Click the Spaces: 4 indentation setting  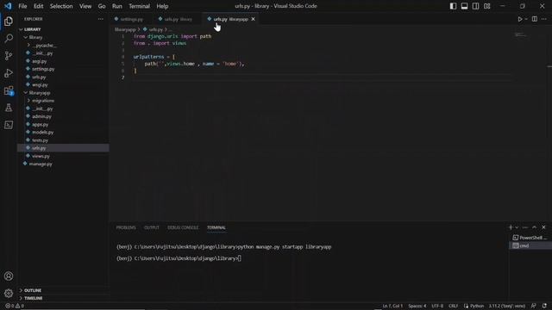pyautogui.click(x=417, y=306)
